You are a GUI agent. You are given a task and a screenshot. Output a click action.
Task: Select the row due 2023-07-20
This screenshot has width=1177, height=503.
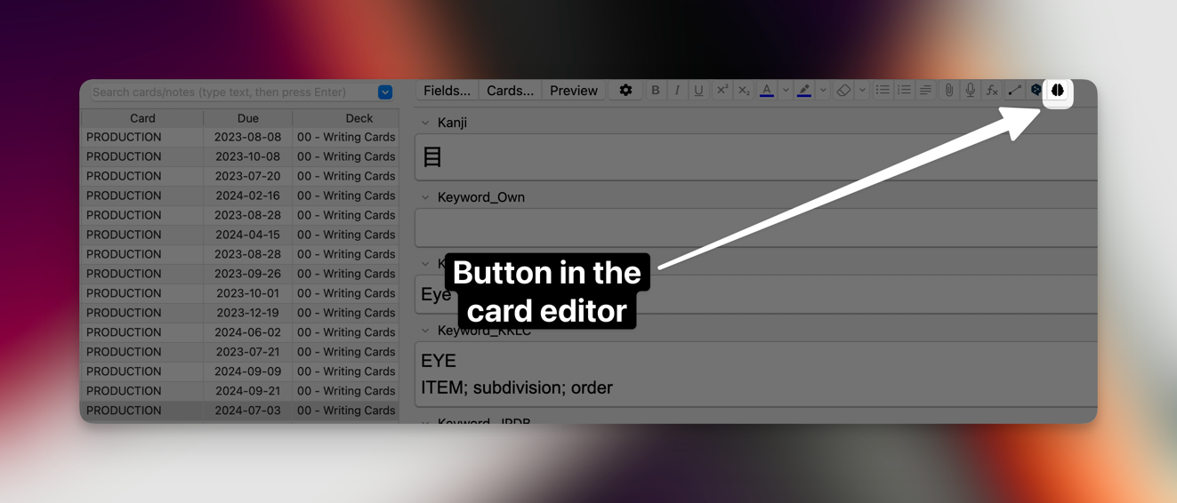(240, 176)
